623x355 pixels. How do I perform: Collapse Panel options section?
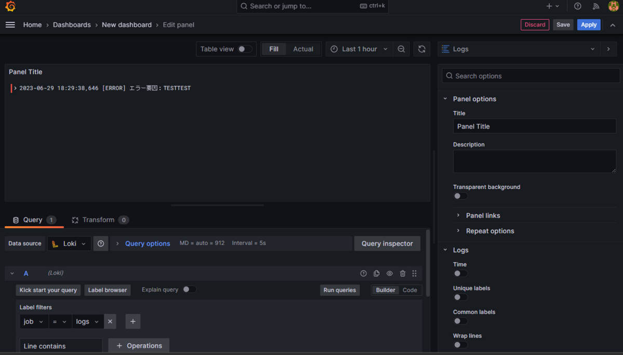[445, 99]
